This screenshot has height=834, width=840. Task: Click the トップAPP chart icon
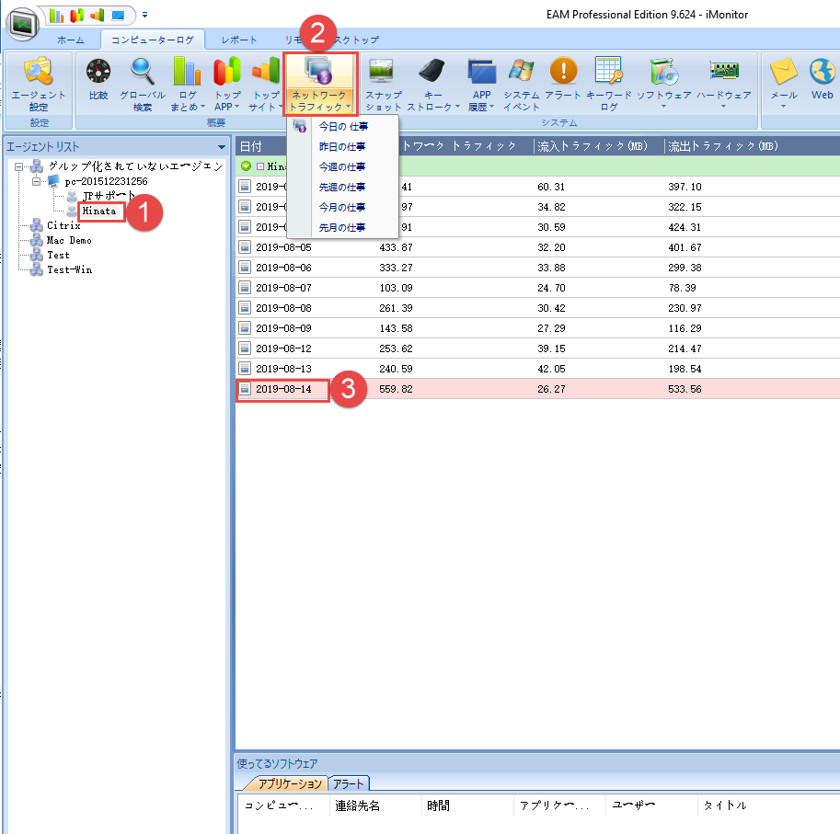227,72
